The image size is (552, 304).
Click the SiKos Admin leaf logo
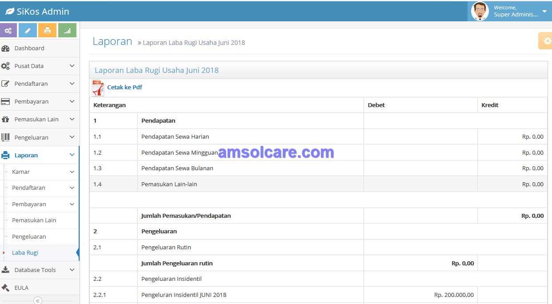tap(9, 12)
